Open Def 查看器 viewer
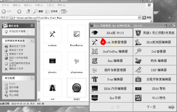 point(155,51)
